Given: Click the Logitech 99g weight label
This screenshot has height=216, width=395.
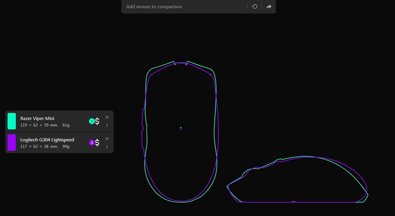Looking at the screenshot, I should [66, 147].
